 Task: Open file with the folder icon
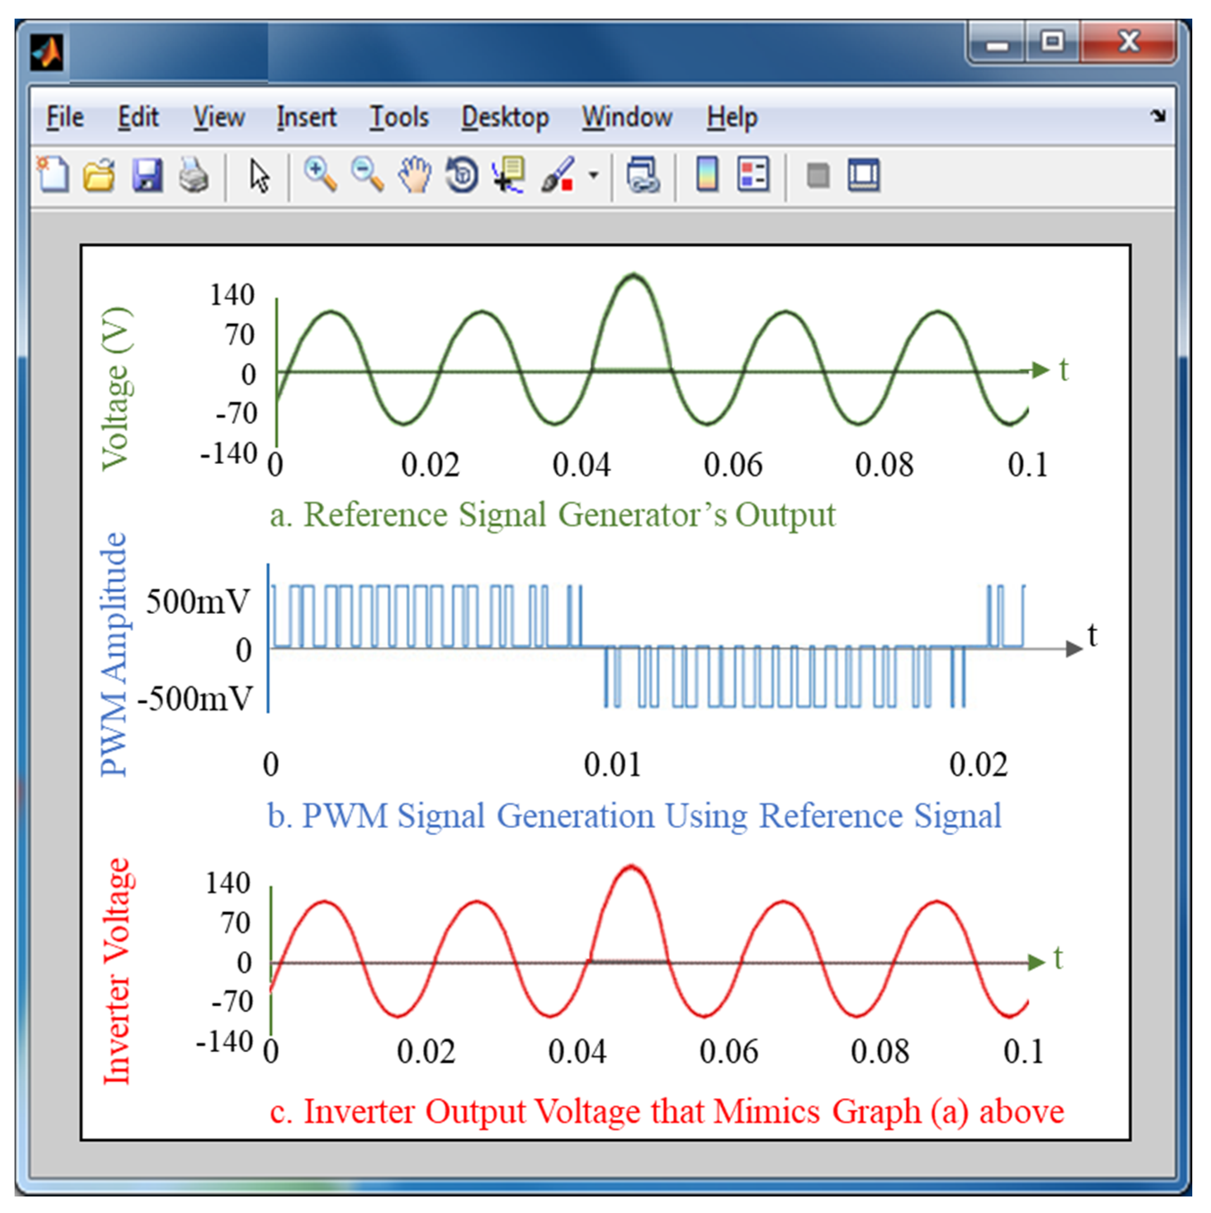[x=99, y=174]
